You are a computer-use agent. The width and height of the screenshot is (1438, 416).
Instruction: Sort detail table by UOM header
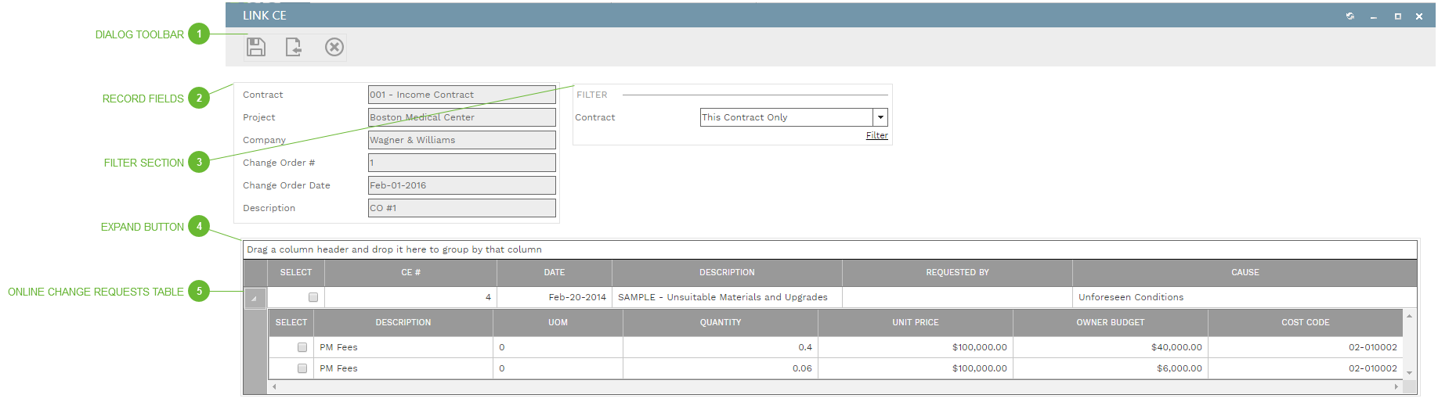(558, 322)
